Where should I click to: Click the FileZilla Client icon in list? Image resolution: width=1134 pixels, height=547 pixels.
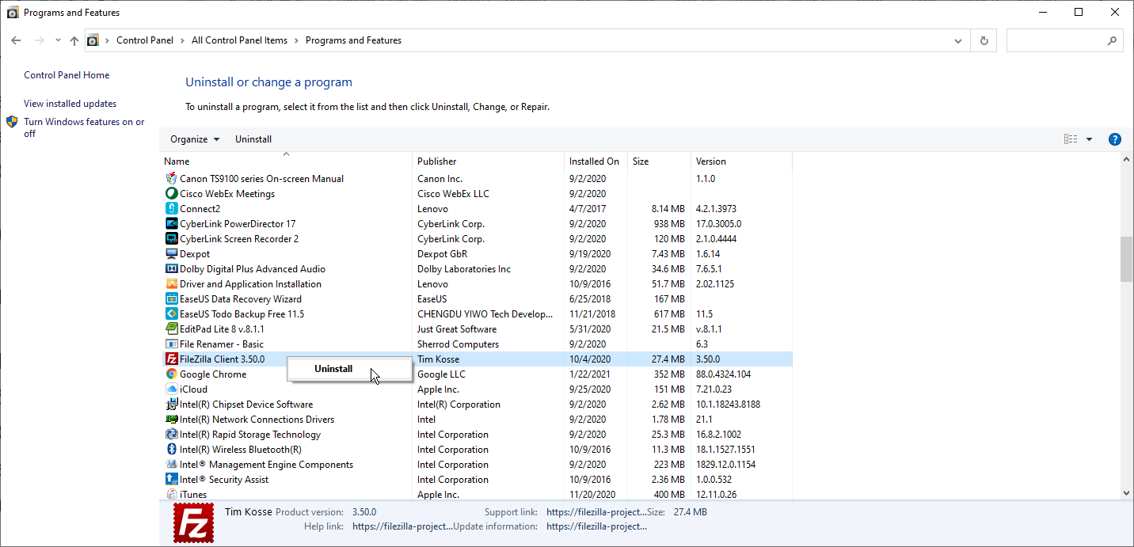click(x=171, y=359)
